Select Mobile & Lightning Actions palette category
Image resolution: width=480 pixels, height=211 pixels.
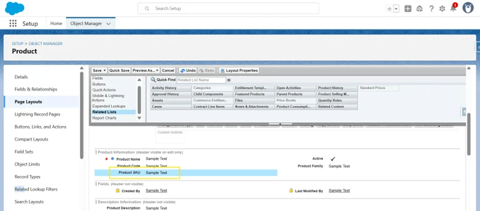coord(108,98)
